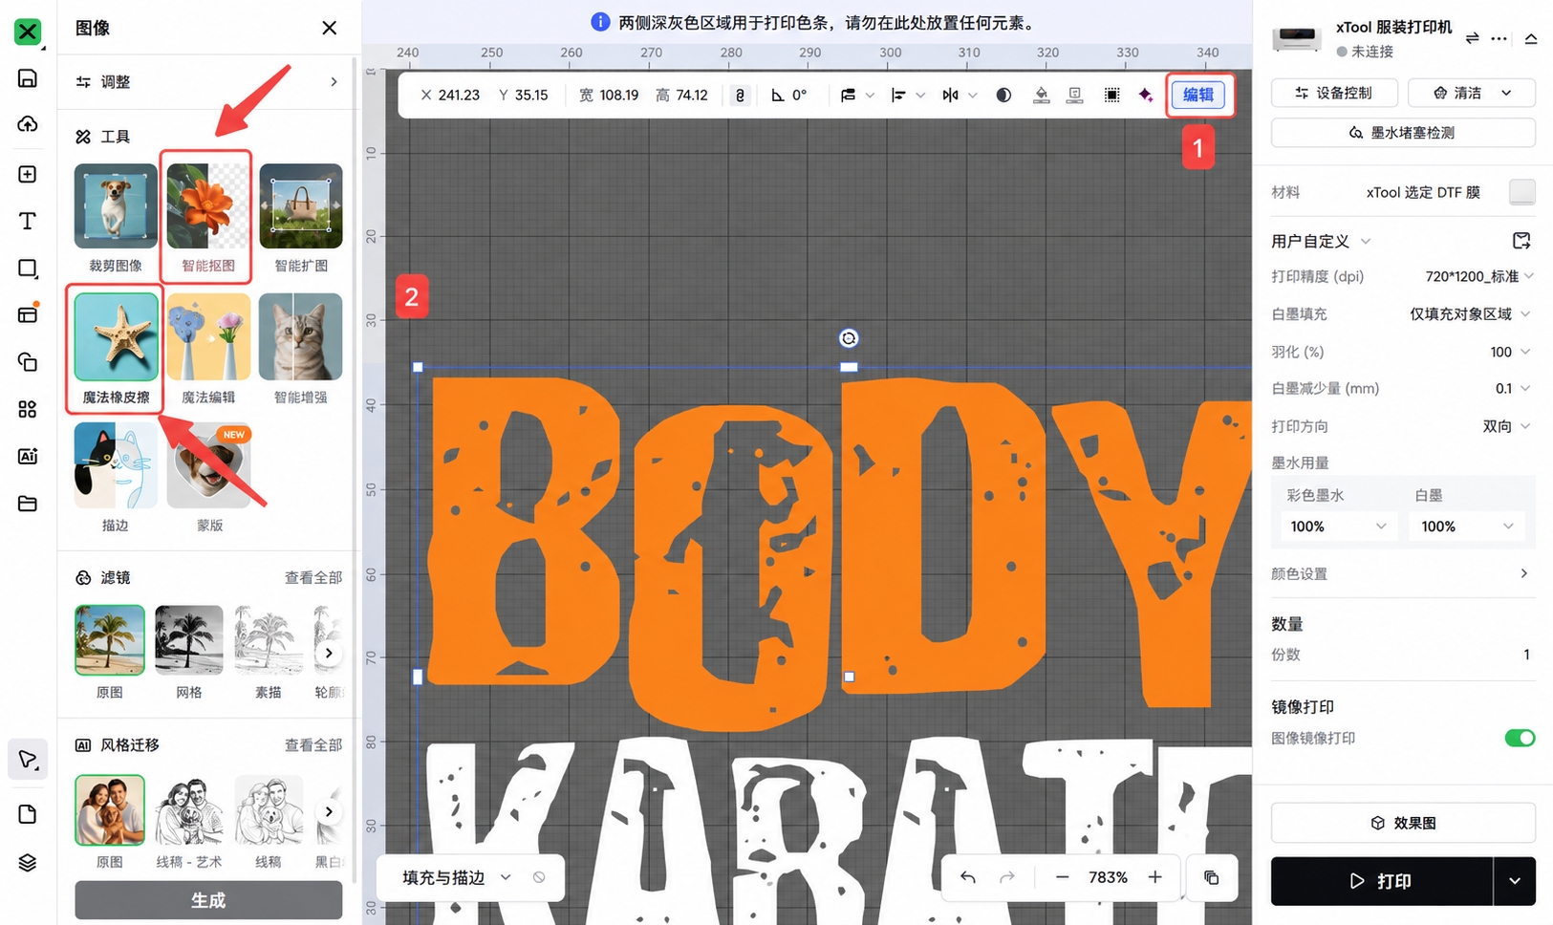This screenshot has width=1553, height=925.
Task: Click the zoom out minus button
Action: 1062,877
